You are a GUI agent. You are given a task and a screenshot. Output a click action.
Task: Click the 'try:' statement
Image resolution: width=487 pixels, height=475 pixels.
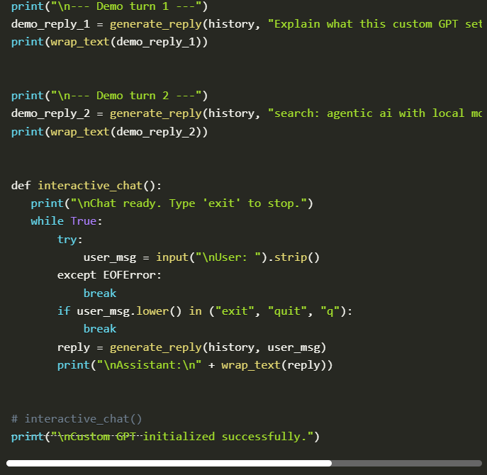pos(70,240)
